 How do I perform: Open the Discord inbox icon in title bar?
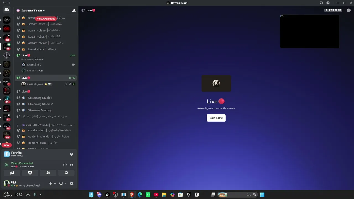(321, 3)
